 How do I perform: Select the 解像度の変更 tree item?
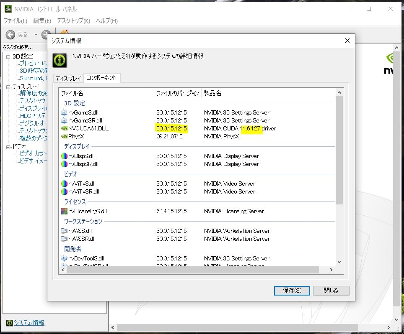[x=34, y=93]
